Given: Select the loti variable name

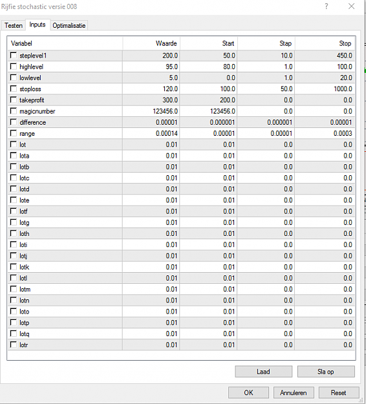Looking at the screenshot, I should [x=23, y=245].
